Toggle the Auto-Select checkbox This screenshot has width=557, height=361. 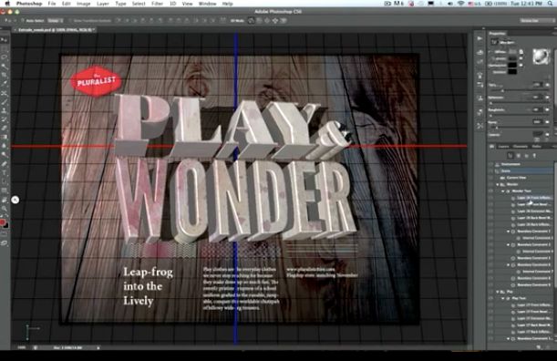23,21
